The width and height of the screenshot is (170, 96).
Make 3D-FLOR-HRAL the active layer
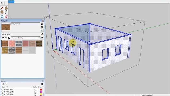click(x=2, y=90)
